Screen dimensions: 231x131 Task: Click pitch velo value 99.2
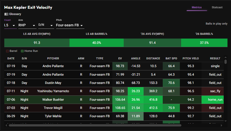(x=191, y=108)
